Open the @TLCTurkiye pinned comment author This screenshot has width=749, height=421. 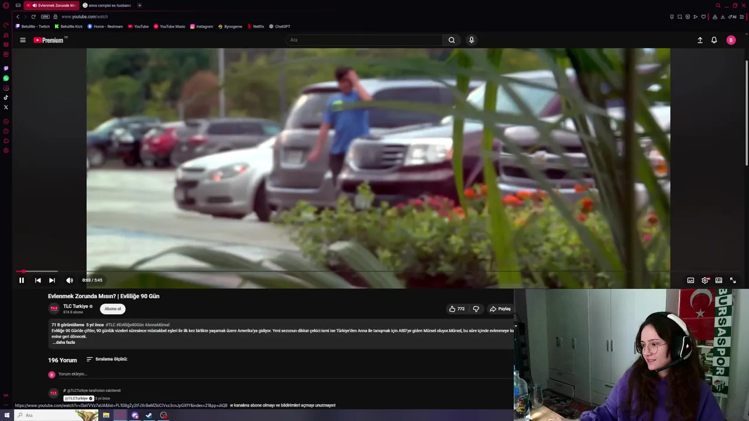[x=78, y=398]
